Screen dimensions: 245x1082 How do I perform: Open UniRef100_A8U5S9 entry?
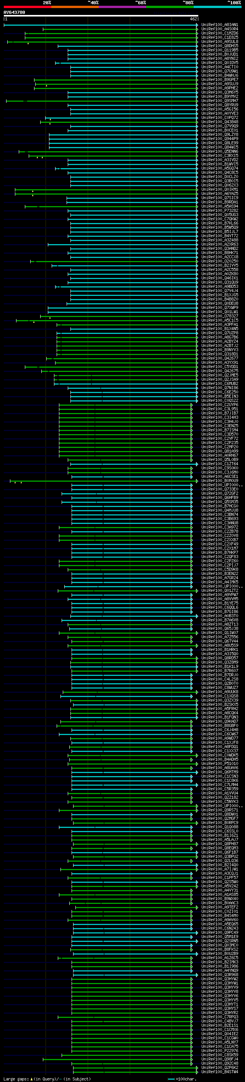(220, 645)
